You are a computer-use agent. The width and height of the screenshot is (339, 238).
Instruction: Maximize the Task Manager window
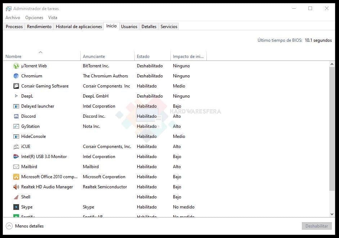(x=310, y=8)
